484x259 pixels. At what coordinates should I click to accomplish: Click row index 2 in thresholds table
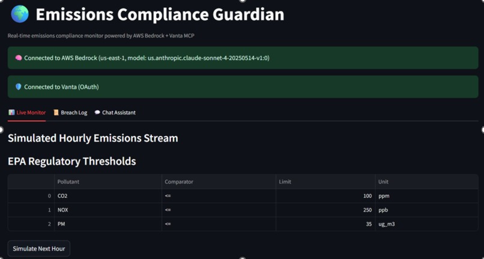31,224
